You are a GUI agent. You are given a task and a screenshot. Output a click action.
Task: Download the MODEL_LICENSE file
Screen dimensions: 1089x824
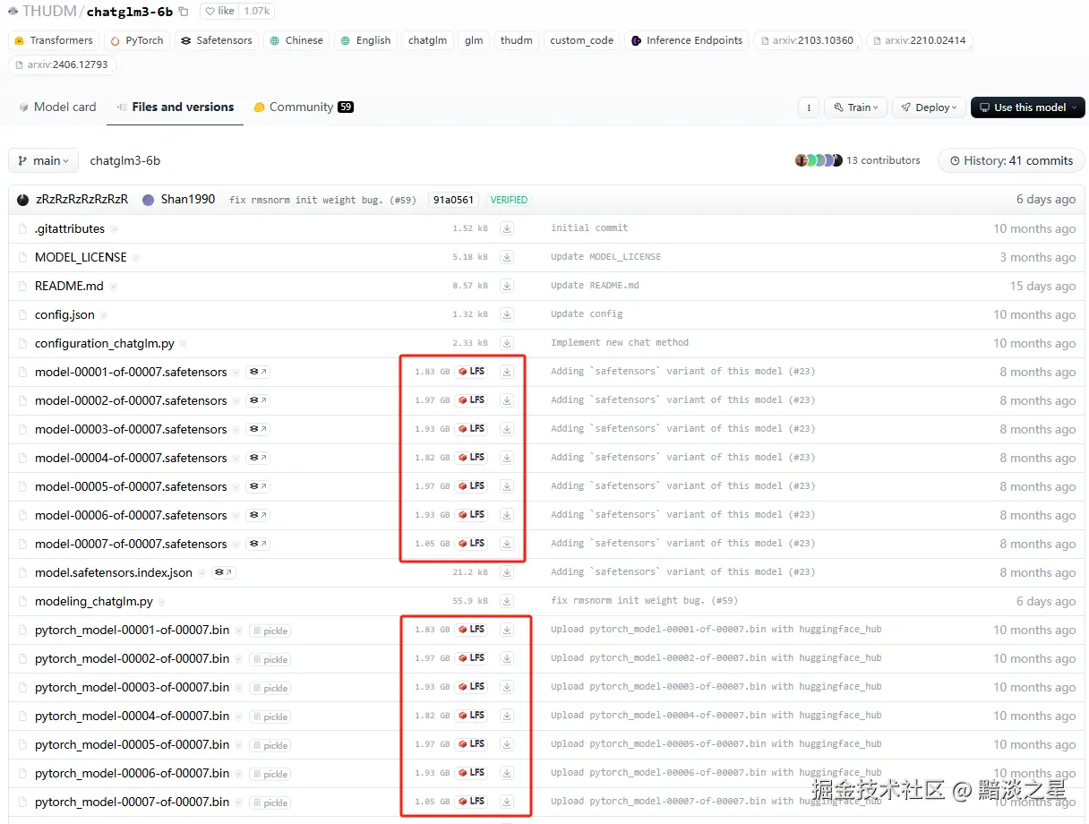pyautogui.click(x=507, y=257)
